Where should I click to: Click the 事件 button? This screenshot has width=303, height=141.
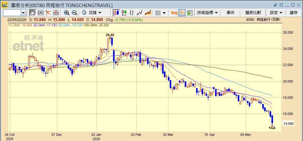click(230, 13)
